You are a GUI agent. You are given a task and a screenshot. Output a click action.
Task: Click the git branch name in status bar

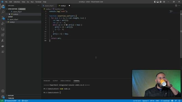11,101
